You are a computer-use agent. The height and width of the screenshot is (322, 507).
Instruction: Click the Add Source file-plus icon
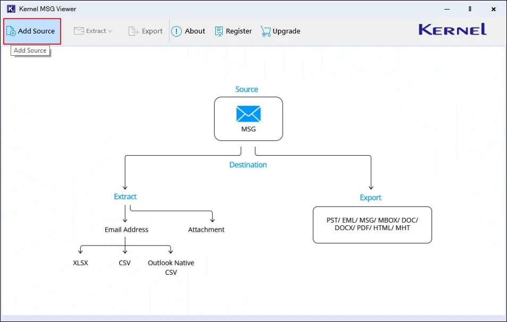11,31
